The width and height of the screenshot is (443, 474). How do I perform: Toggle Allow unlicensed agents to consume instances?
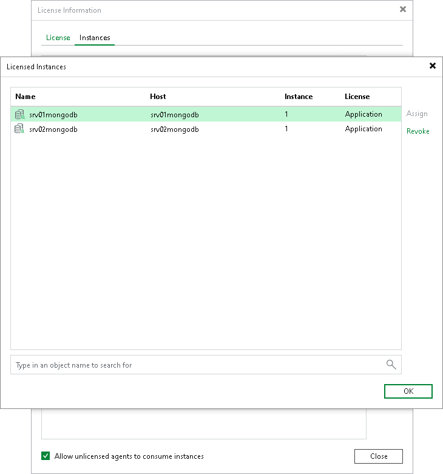pos(46,456)
